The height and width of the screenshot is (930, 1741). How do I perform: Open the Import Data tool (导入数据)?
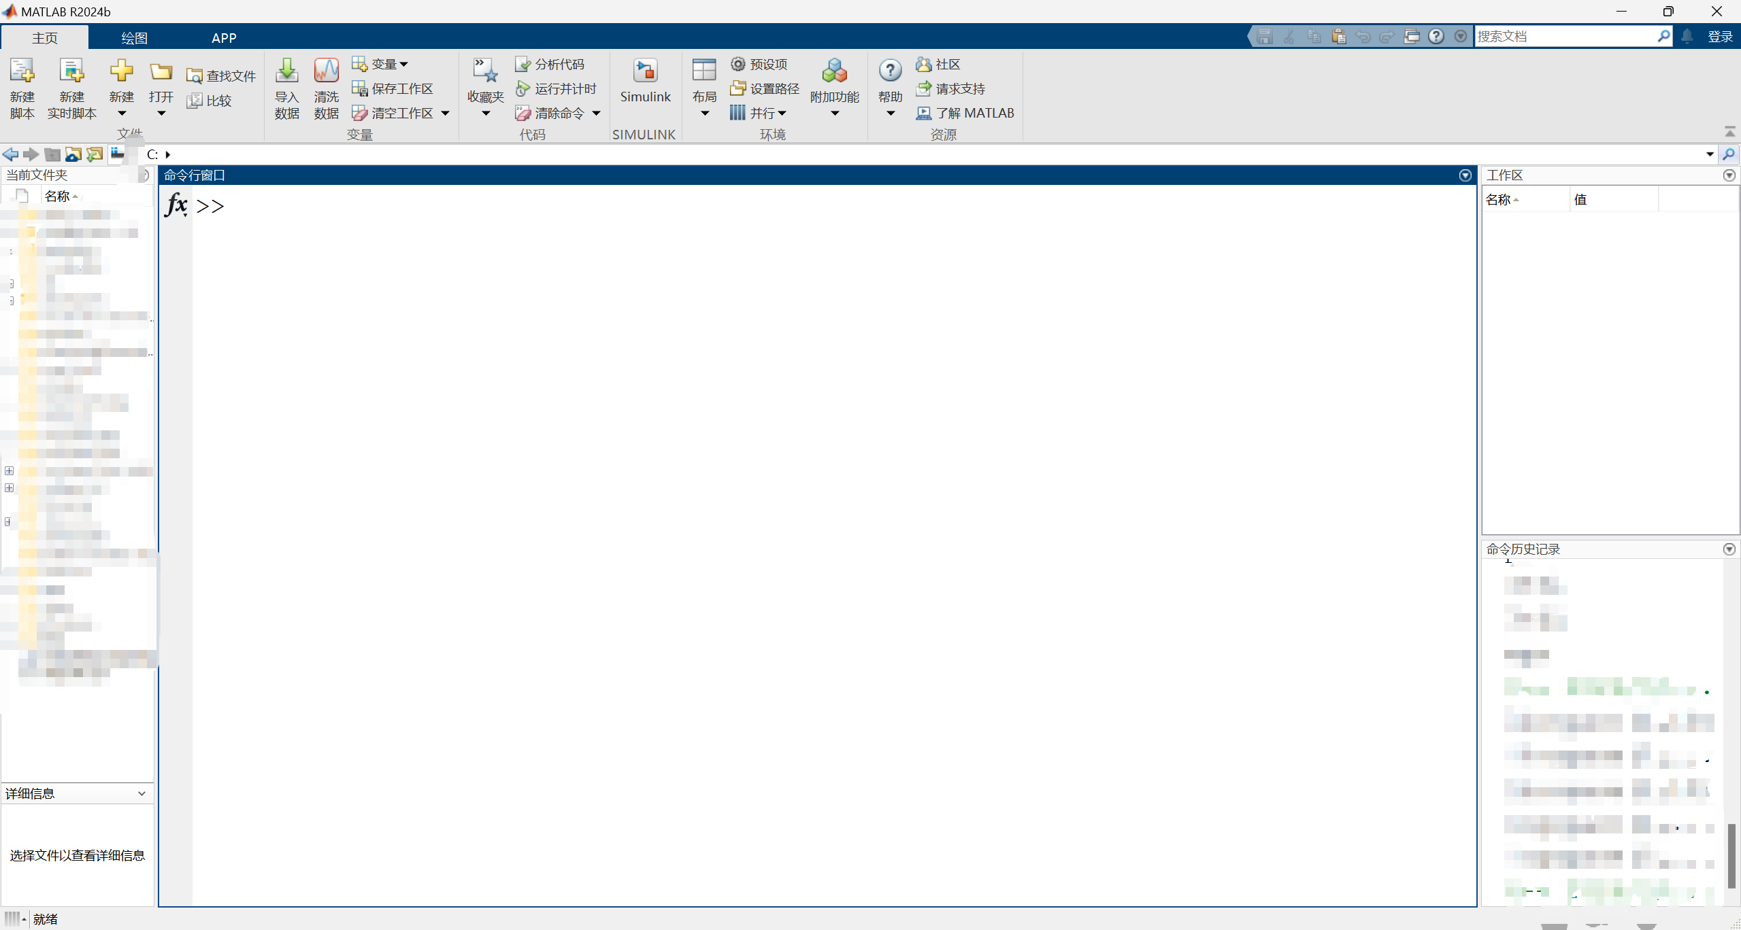286,71
